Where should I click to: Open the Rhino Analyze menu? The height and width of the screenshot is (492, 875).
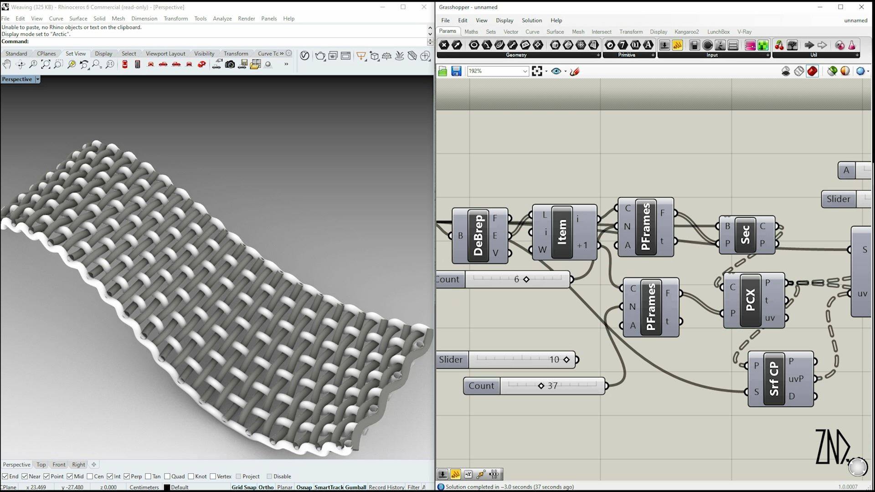click(222, 19)
